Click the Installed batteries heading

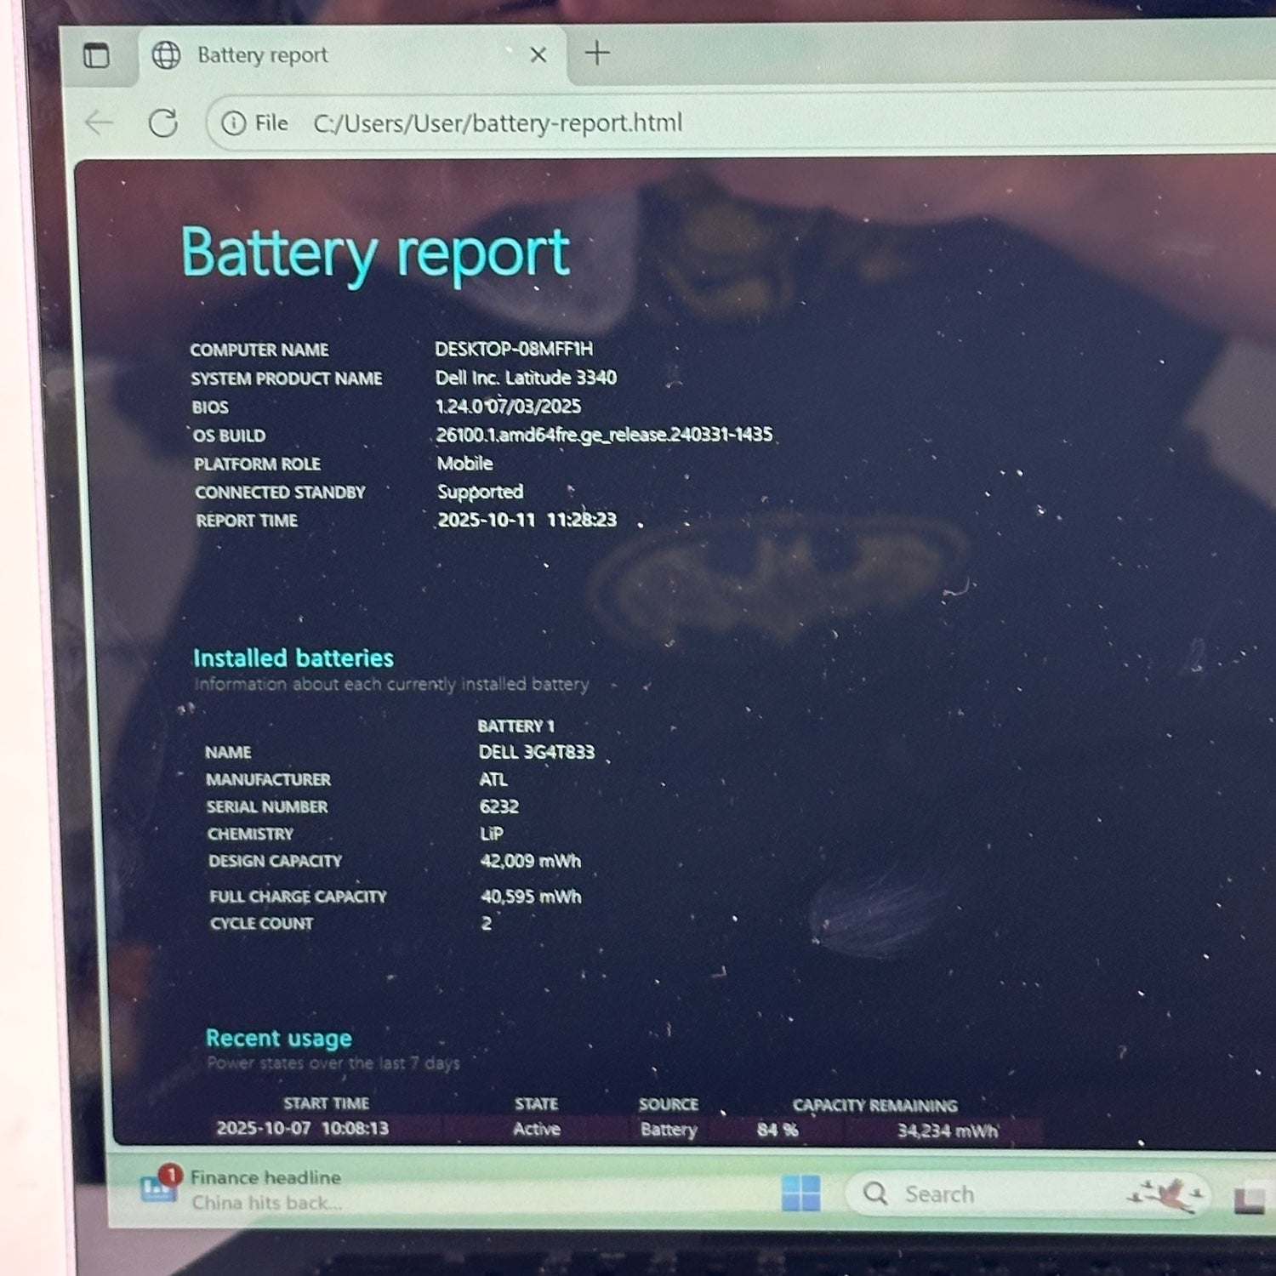293,658
